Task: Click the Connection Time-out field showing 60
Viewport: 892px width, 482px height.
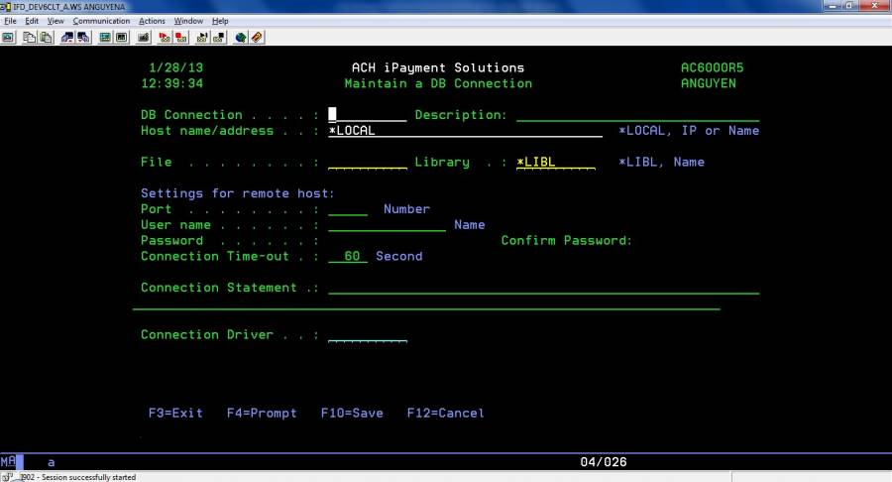Action: (348, 256)
